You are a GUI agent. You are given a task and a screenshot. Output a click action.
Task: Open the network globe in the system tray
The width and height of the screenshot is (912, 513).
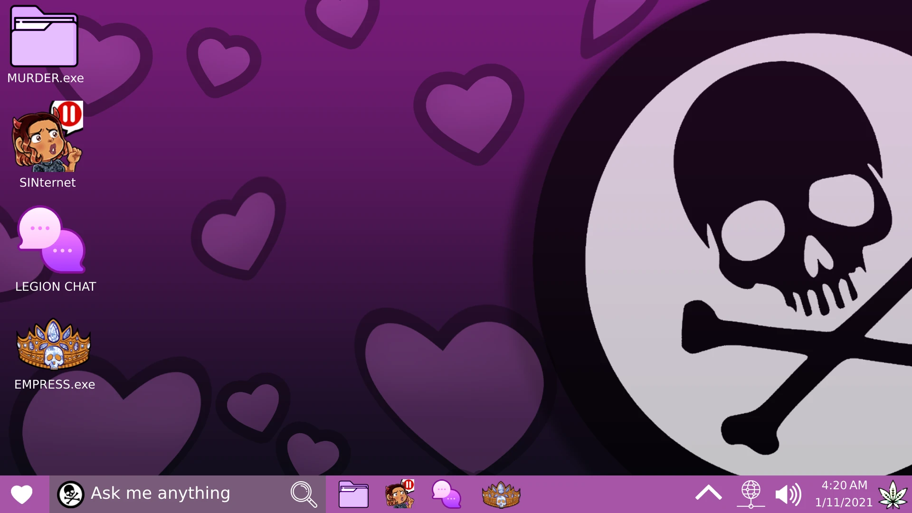[x=751, y=494]
